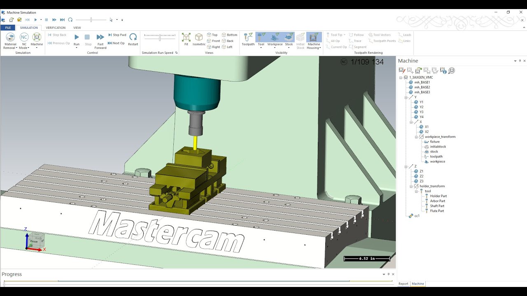Screen dimensions: 527x296
Task: Open the Run button dropdown arrow
Action: 77,48
